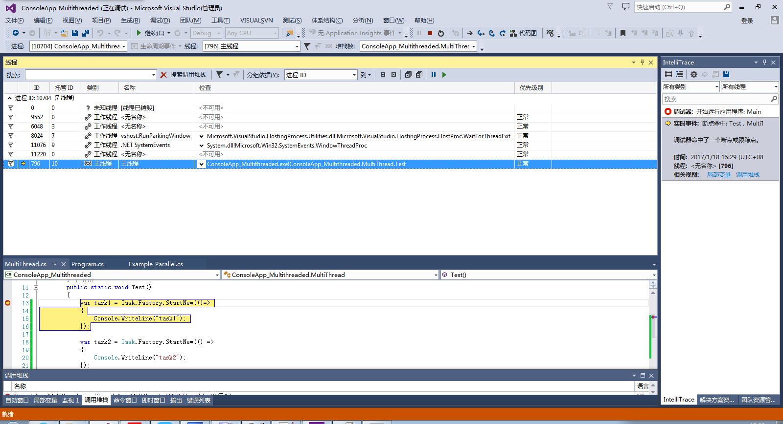Click the green 继续 continue button
The height and width of the screenshot is (424, 783).
click(150, 33)
